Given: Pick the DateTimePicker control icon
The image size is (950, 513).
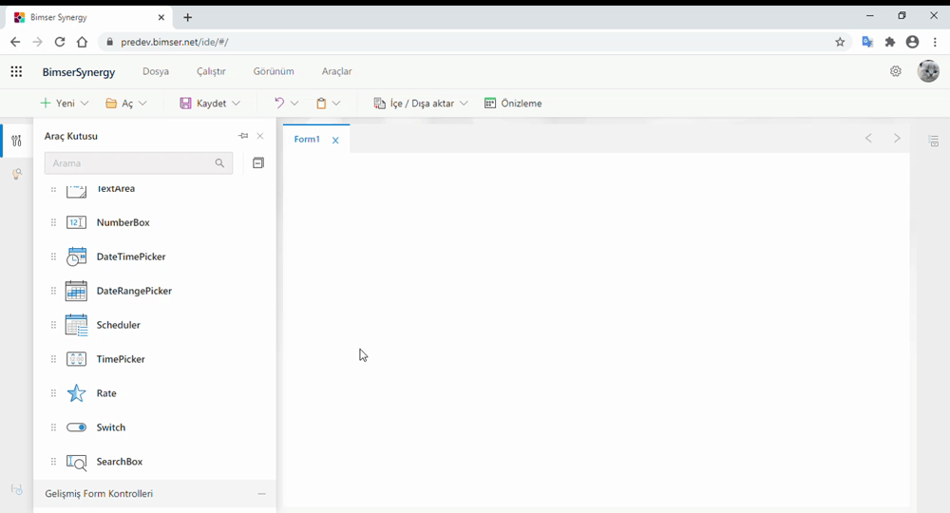Looking at the screenshot, I should 76,256.
